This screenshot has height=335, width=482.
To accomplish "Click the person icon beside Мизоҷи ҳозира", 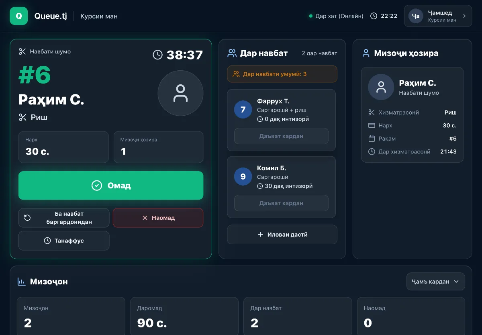I will (x=366, y=53).
